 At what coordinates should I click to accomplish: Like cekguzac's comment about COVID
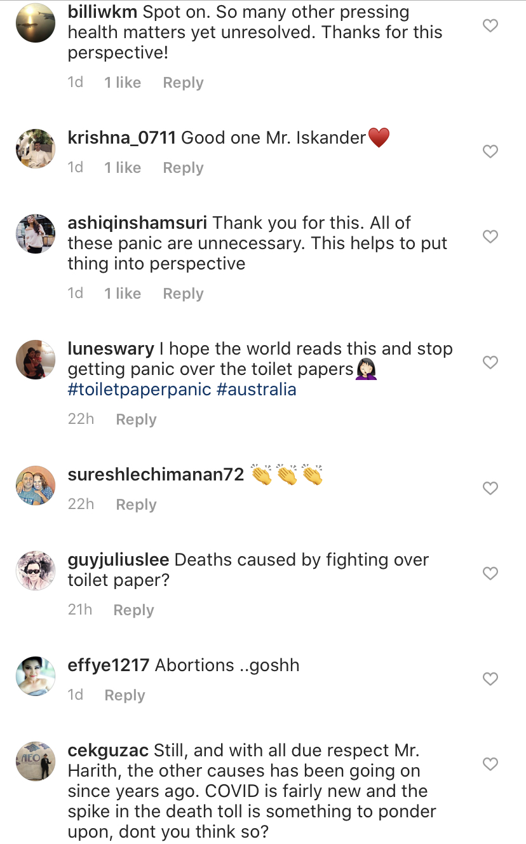click(x=490, y=764)
